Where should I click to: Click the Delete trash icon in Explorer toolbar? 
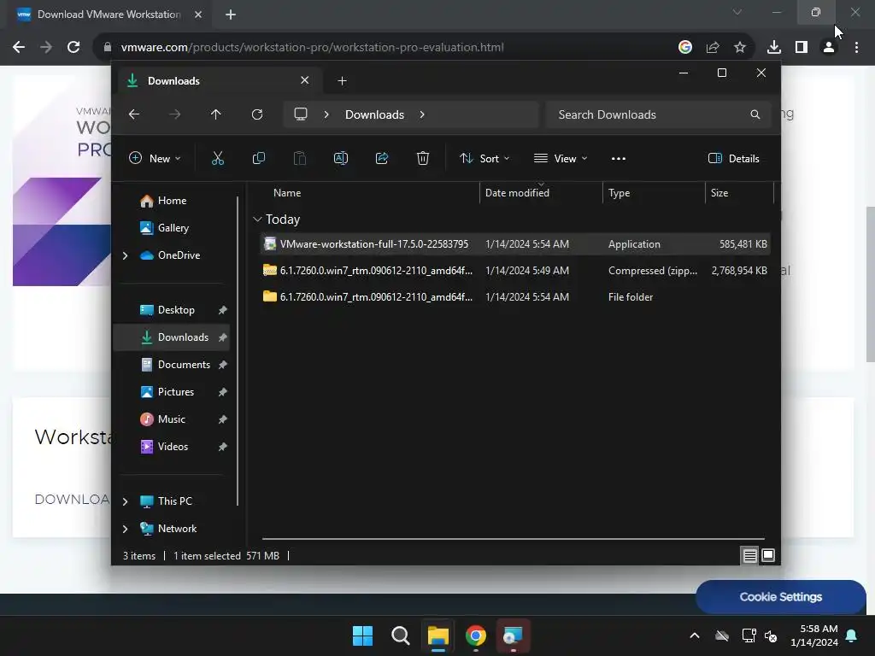423,158
